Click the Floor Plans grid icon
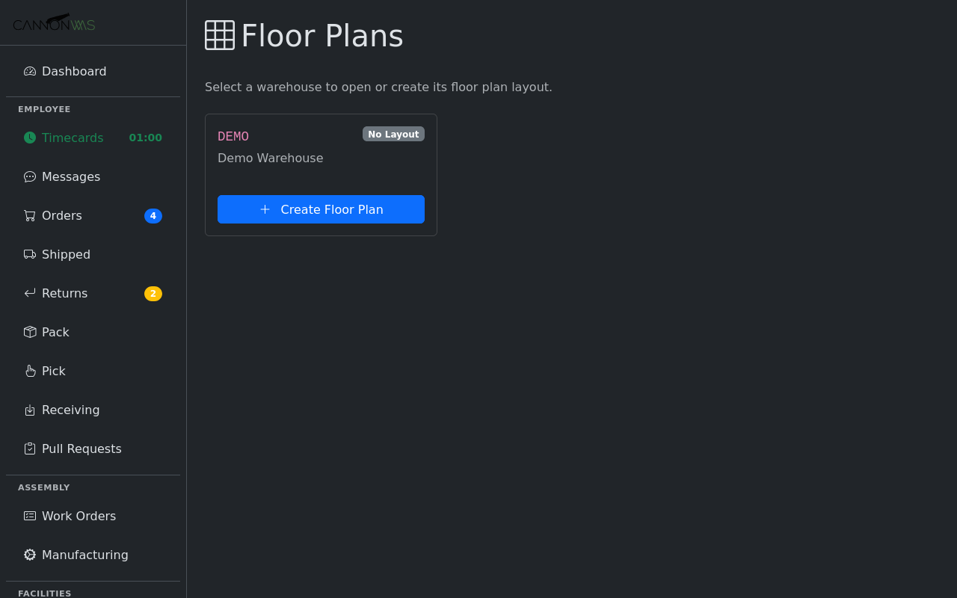This screenshot has width=957, height=598. 219,35
